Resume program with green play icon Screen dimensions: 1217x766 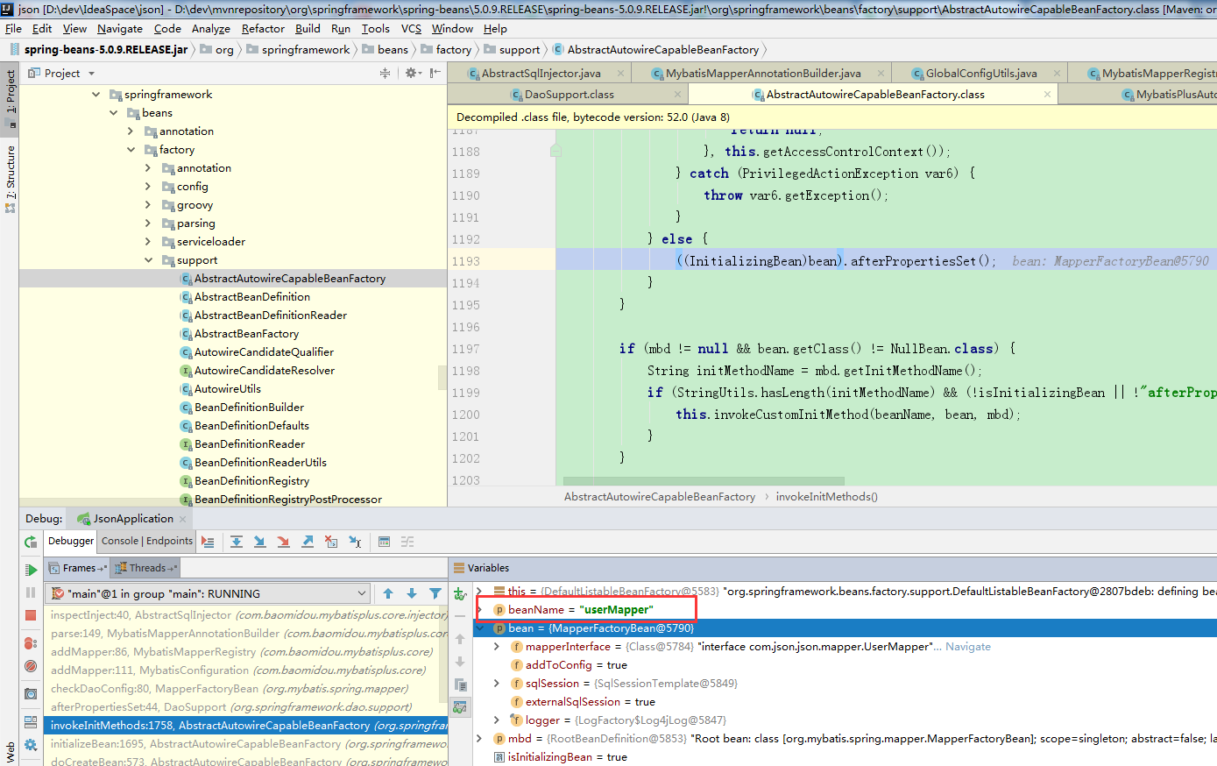pos(31,570)
